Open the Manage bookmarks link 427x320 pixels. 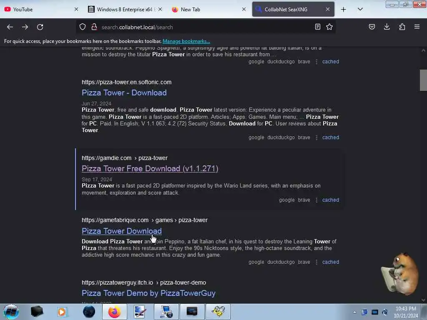pyautogui.click(x=186, y=41)
